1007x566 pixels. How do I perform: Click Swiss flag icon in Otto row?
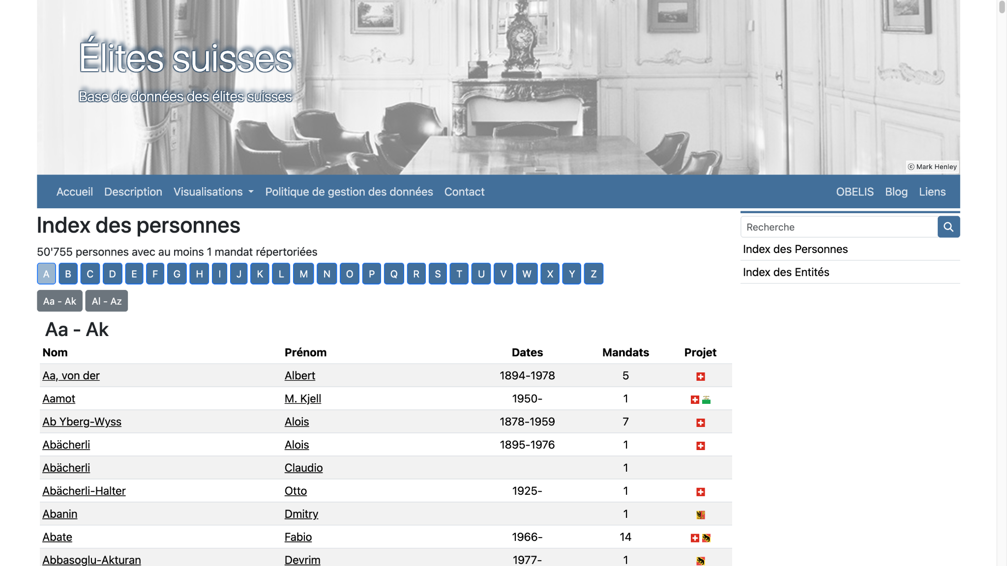pyautogui.click(x=701, y=492)
